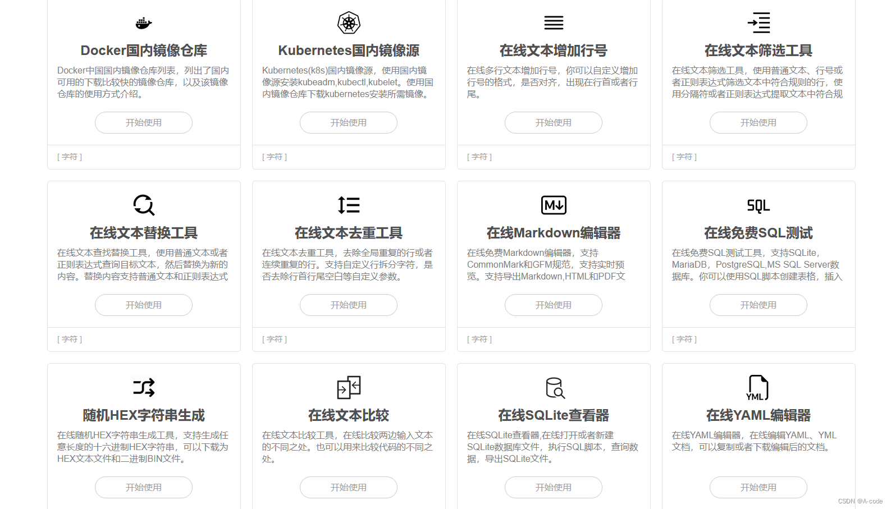The height and width of the screenshot is (509, 891).
Task: Open the 在线文本比较 title
Action: [349, 415]
